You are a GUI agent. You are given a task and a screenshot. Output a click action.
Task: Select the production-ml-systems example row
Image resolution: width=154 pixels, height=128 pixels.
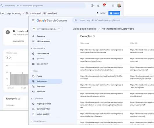point(116,115)
